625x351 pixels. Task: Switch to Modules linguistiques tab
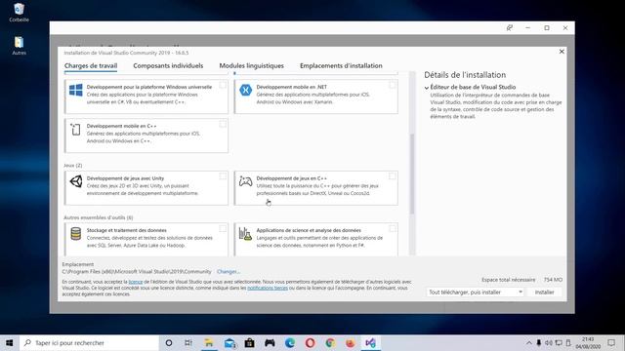[252, 65]
